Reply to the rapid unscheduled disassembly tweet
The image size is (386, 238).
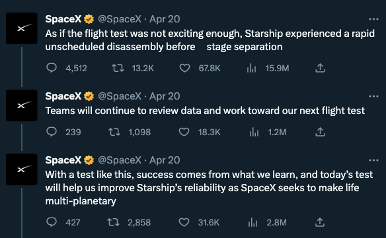click(52, 68)
